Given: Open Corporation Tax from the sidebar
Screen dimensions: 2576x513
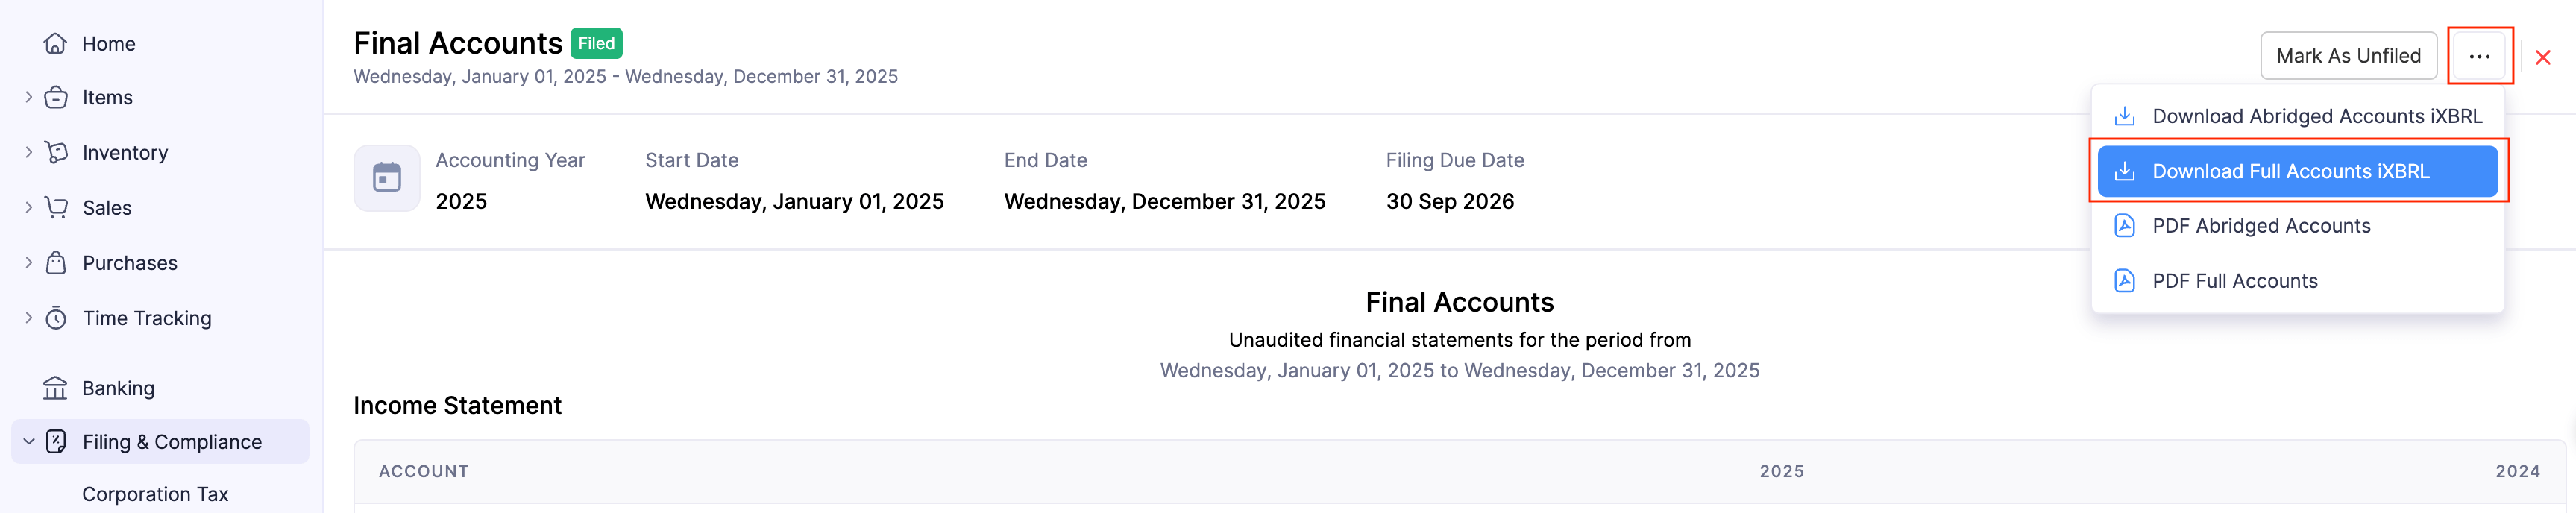Looking at the screenshot, I should pos(155,493).
